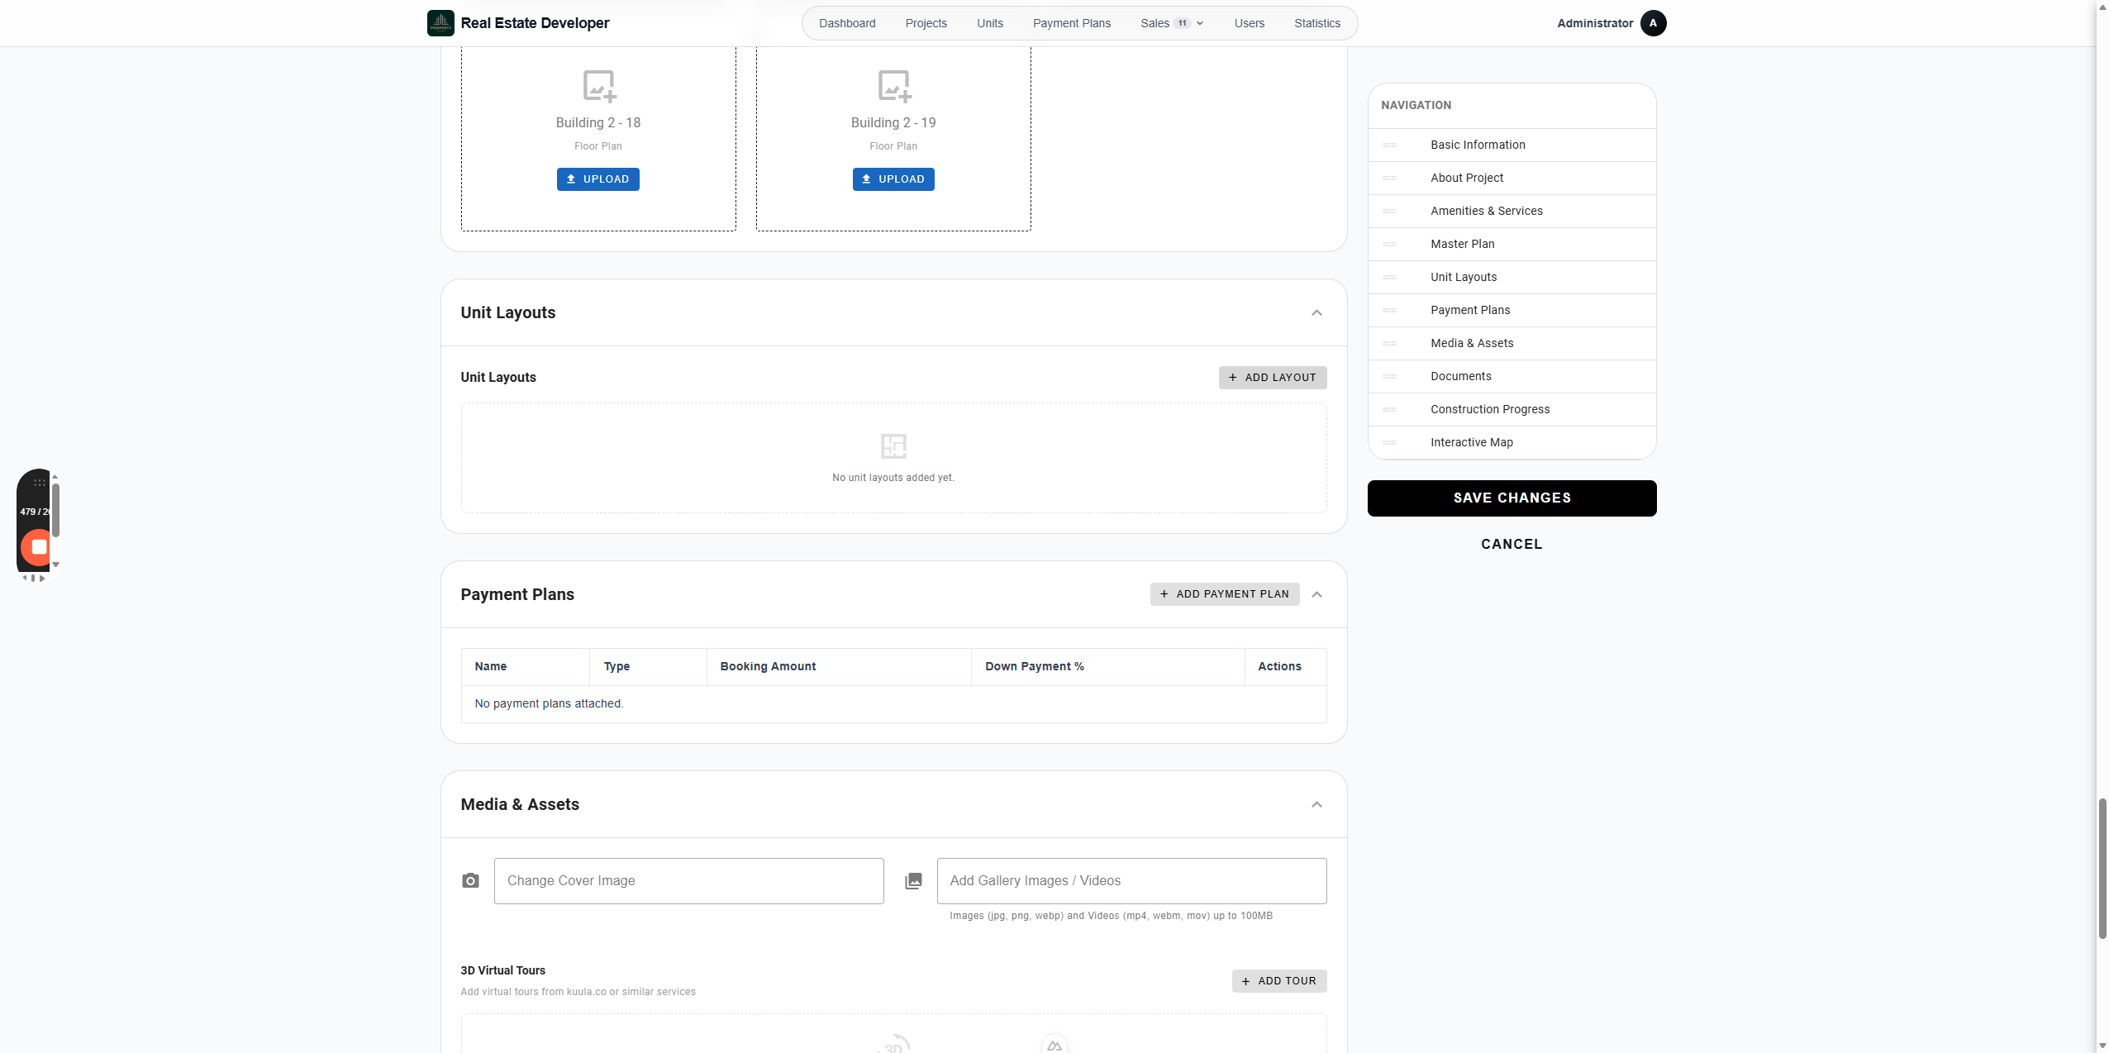The width and height of the screenshot is (2109, 1053).
Task: Click the drag handle beside About Project
Action: click(1390, 179)
